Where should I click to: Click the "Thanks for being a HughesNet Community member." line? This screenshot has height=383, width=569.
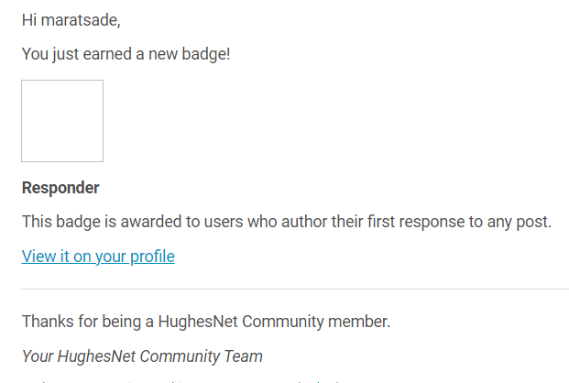coord(206,322)
